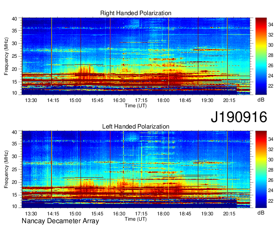Image resolution: width=278 pixels, height=226 pixels.
Task: Click 13:30 tick on Right Handed time axis
Action: pyautogui.click(x=31, y=100)
